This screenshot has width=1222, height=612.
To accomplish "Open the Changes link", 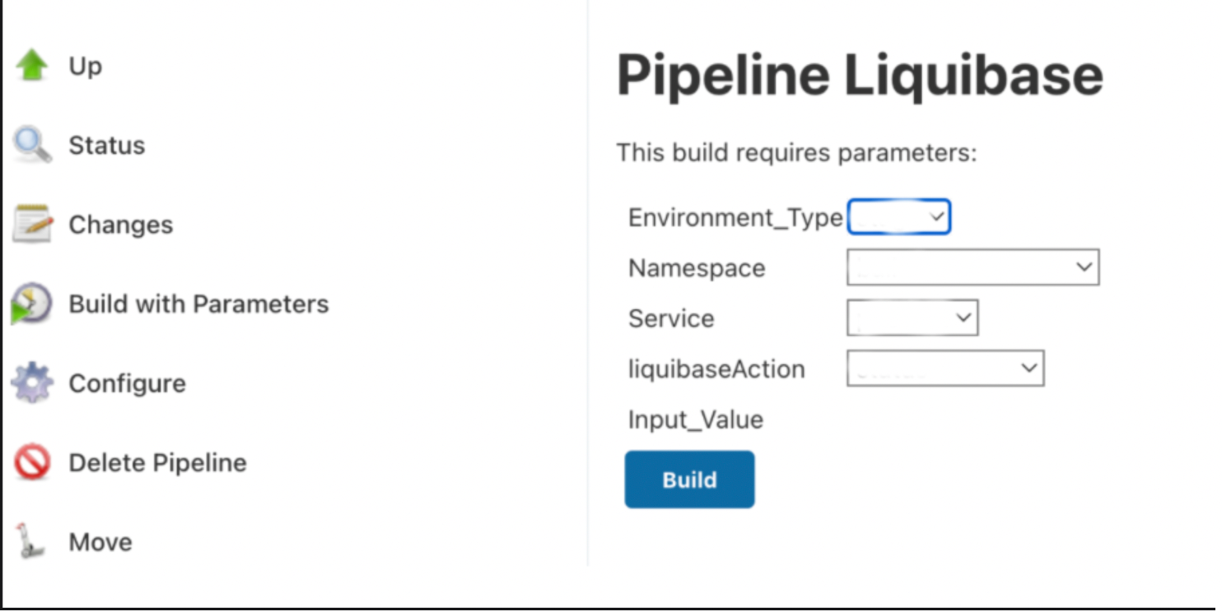I will pos(121,225).
